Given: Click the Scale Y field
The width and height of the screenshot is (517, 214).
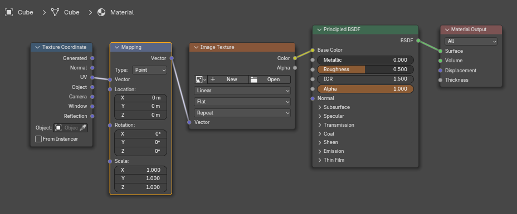Looking at the screenshot, I should click(x=141, y=178).
